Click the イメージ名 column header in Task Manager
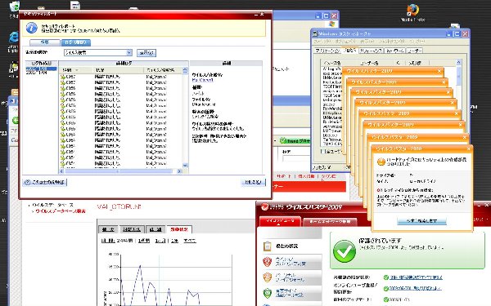491x306 pixels. pos(340,63)
